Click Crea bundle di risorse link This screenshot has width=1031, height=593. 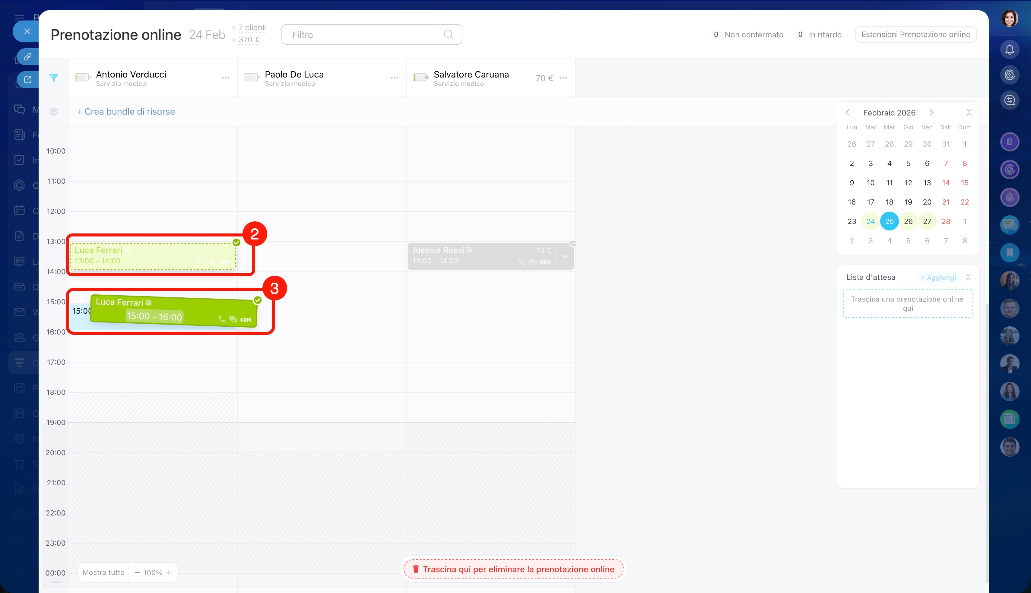(129, 112)
